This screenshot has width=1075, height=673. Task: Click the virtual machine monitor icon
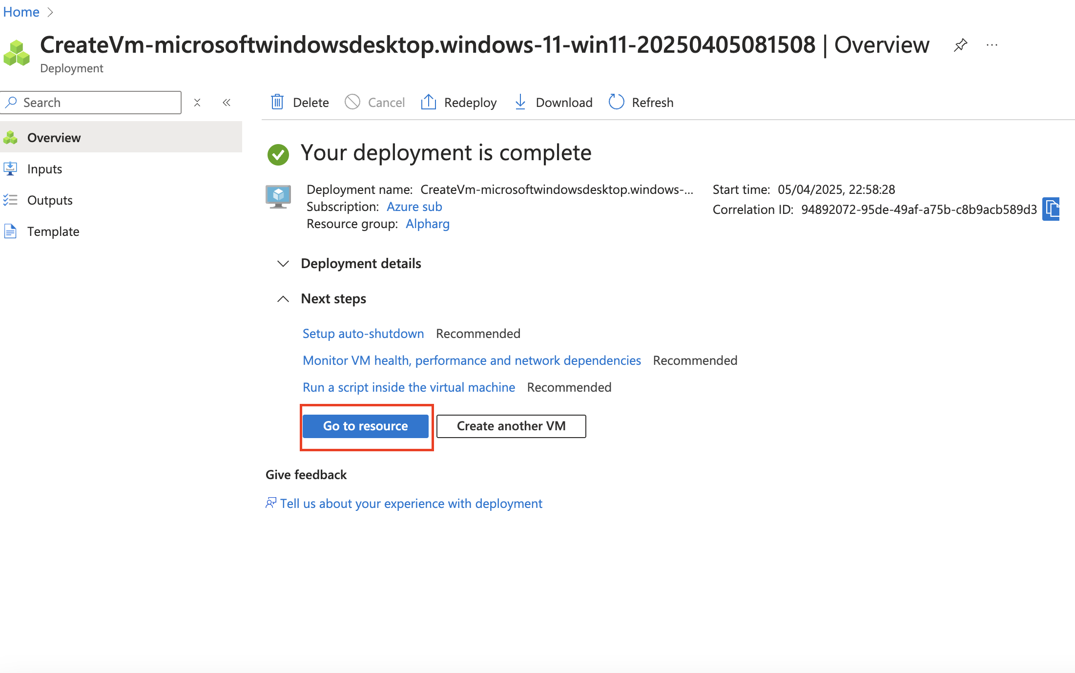tap(278, 196)
